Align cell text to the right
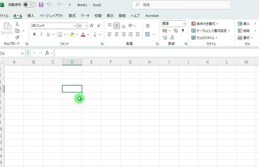The width and height of the screenshot is (259, 167). tap(124, 35)
